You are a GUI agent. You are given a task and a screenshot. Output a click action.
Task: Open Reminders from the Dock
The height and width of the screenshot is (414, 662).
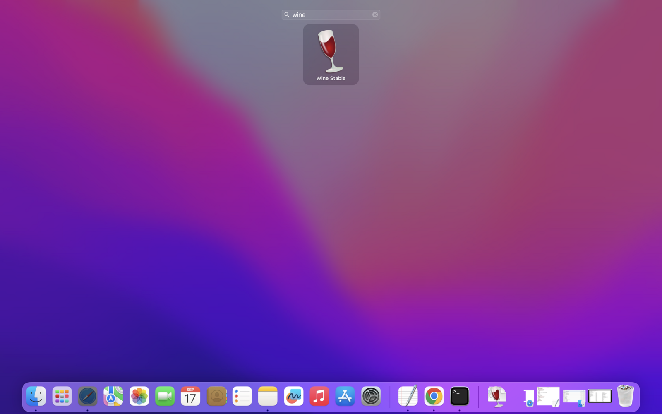pyautogui.click(x=242, y=396)
